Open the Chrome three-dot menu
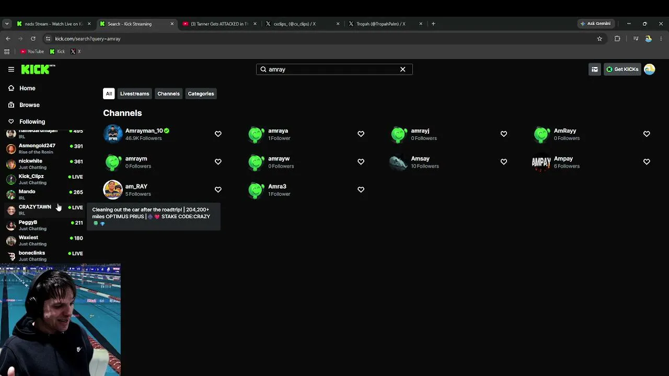 pyautogui.click(x=661, y=39)
